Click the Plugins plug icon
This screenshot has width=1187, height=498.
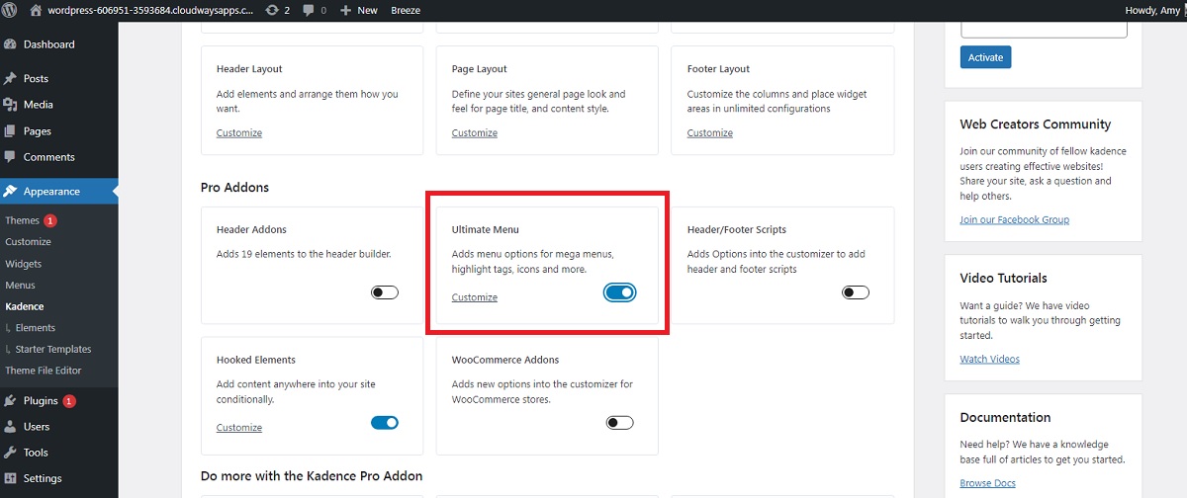pos(10,401)
